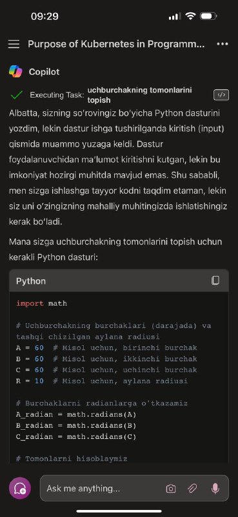Tap the 09:29 clock in status bar

(45, 16)
